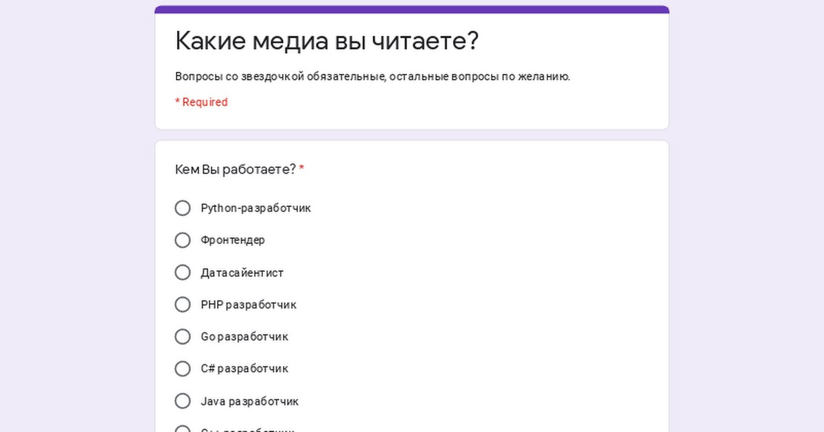
Task: Select the Python-разработчик radio button
Action: tap(183, 208)
